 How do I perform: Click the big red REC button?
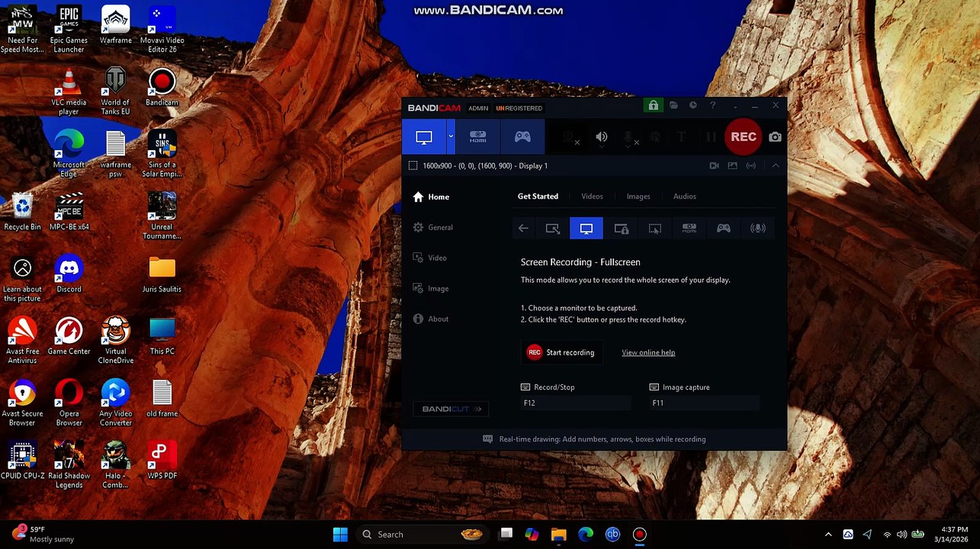tap(744, 137)
